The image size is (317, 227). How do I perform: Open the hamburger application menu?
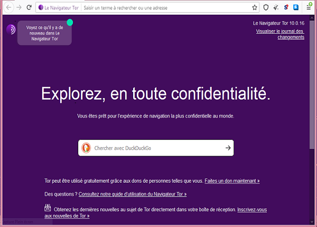pyautogui.click(x=309, y=7)
